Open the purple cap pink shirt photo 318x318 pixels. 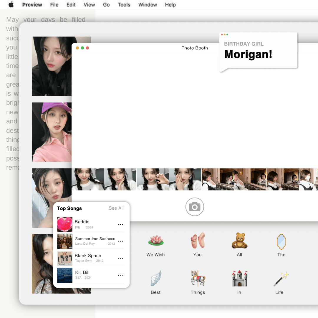pyautogui.click(x=52, y=132)
